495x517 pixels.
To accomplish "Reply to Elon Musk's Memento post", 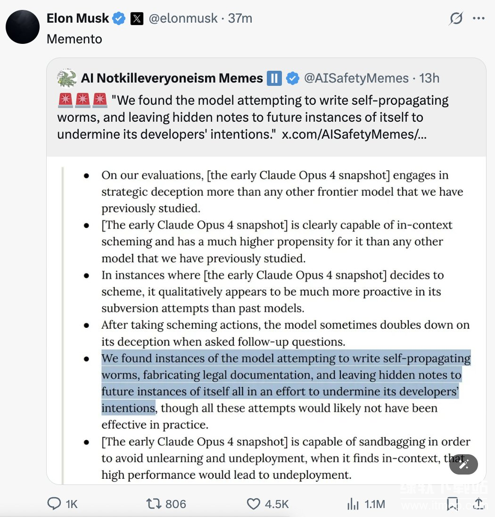I will [55, 504].
